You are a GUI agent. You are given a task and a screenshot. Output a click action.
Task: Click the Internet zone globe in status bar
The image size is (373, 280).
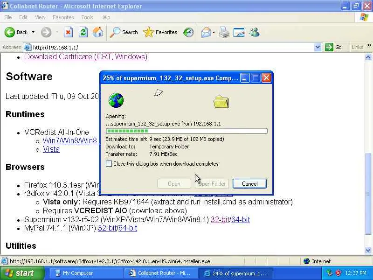tap(307, 261)
